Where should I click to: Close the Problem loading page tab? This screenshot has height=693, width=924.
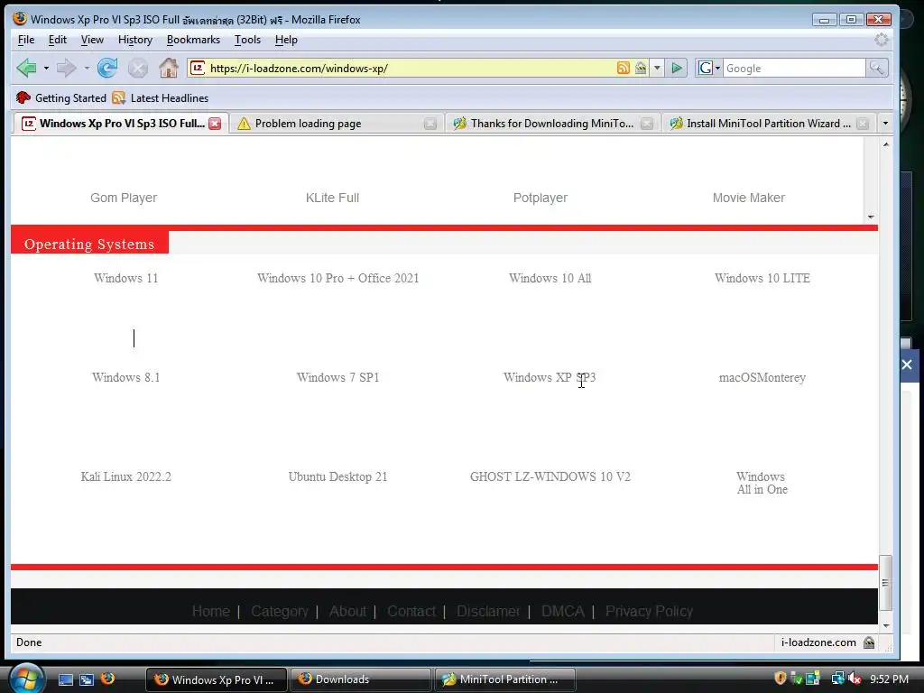click(430, 123)
